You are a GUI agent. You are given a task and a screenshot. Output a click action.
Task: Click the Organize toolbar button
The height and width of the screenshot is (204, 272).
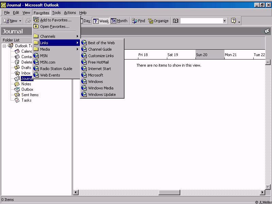[158, 21]
